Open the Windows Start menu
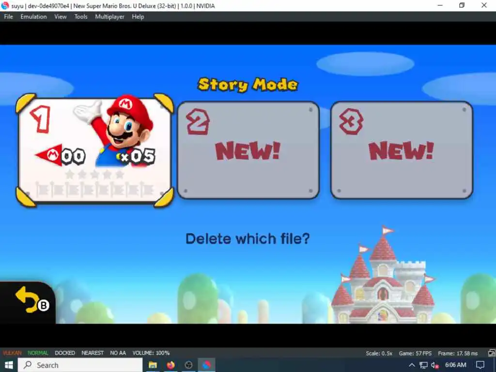496x372 pixels. pos(9,365)
